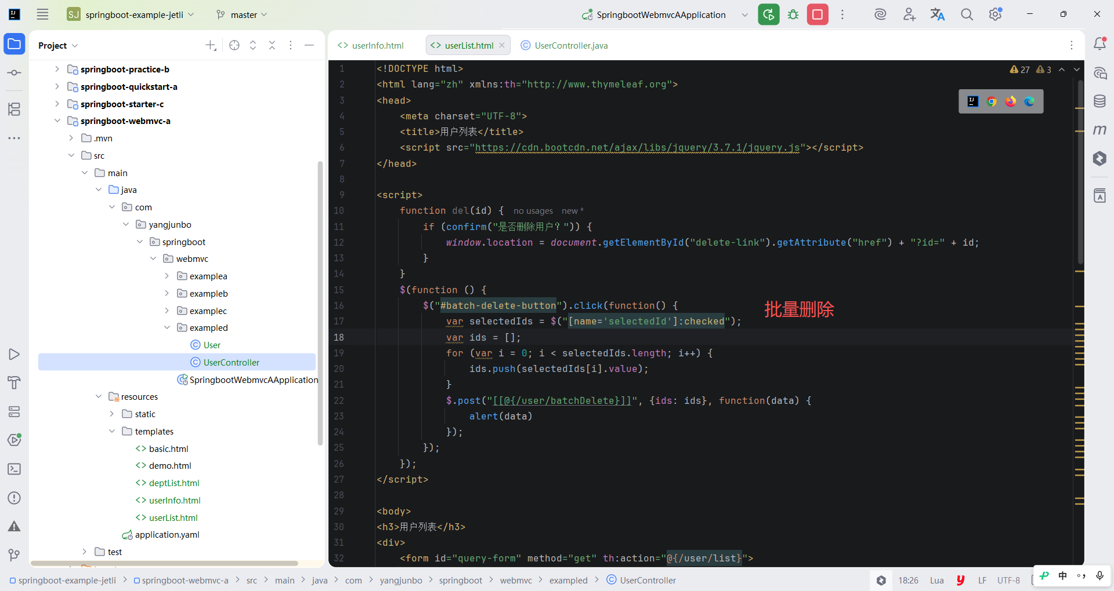Open More Actions beside the Stop button

[x=842, y=14]
